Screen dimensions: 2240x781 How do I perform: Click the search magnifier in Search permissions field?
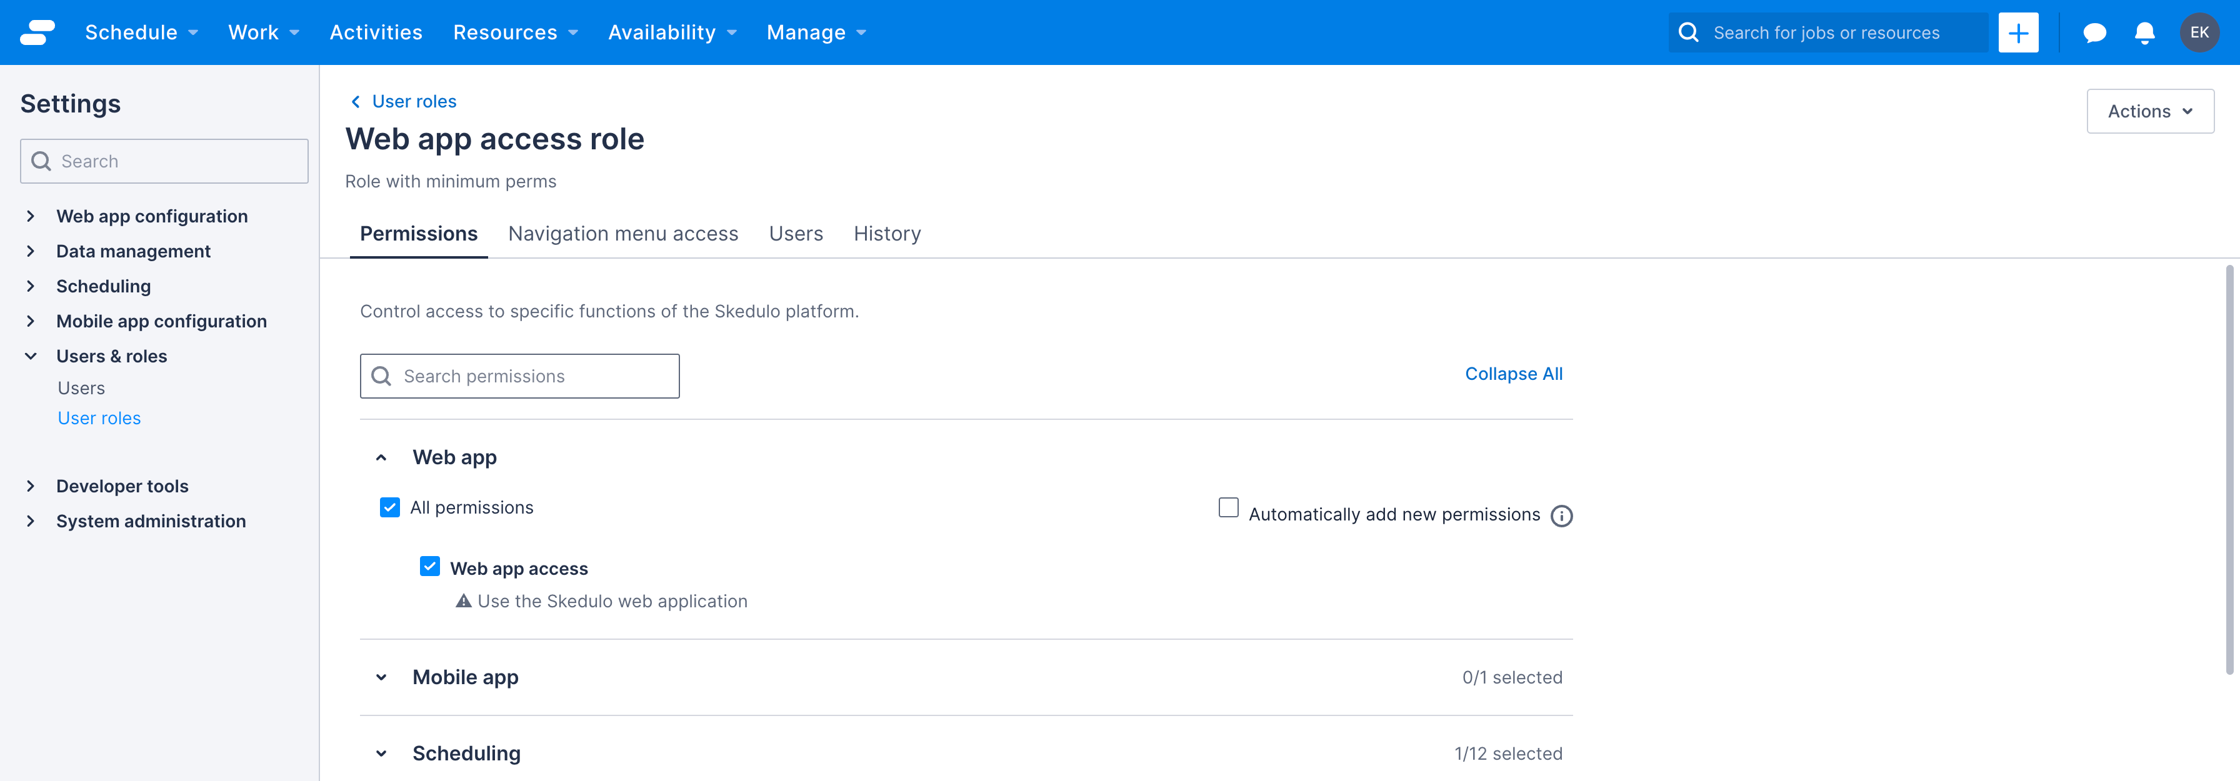[x=381, y=376]
